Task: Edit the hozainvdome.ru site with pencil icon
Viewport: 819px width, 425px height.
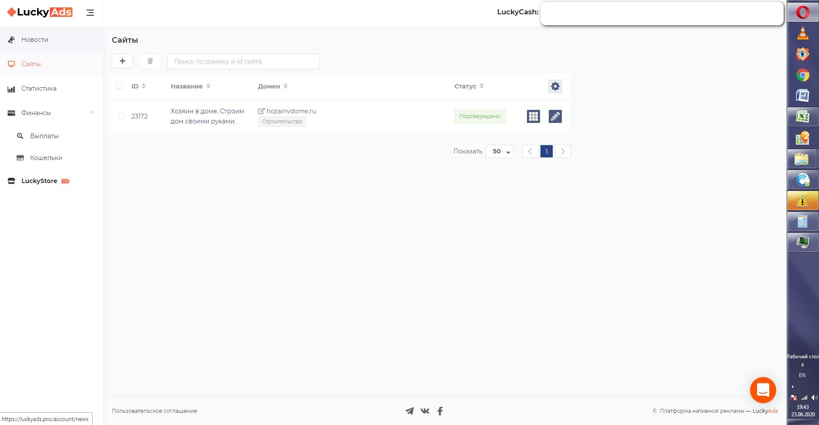Action: (x=555, y=116)
